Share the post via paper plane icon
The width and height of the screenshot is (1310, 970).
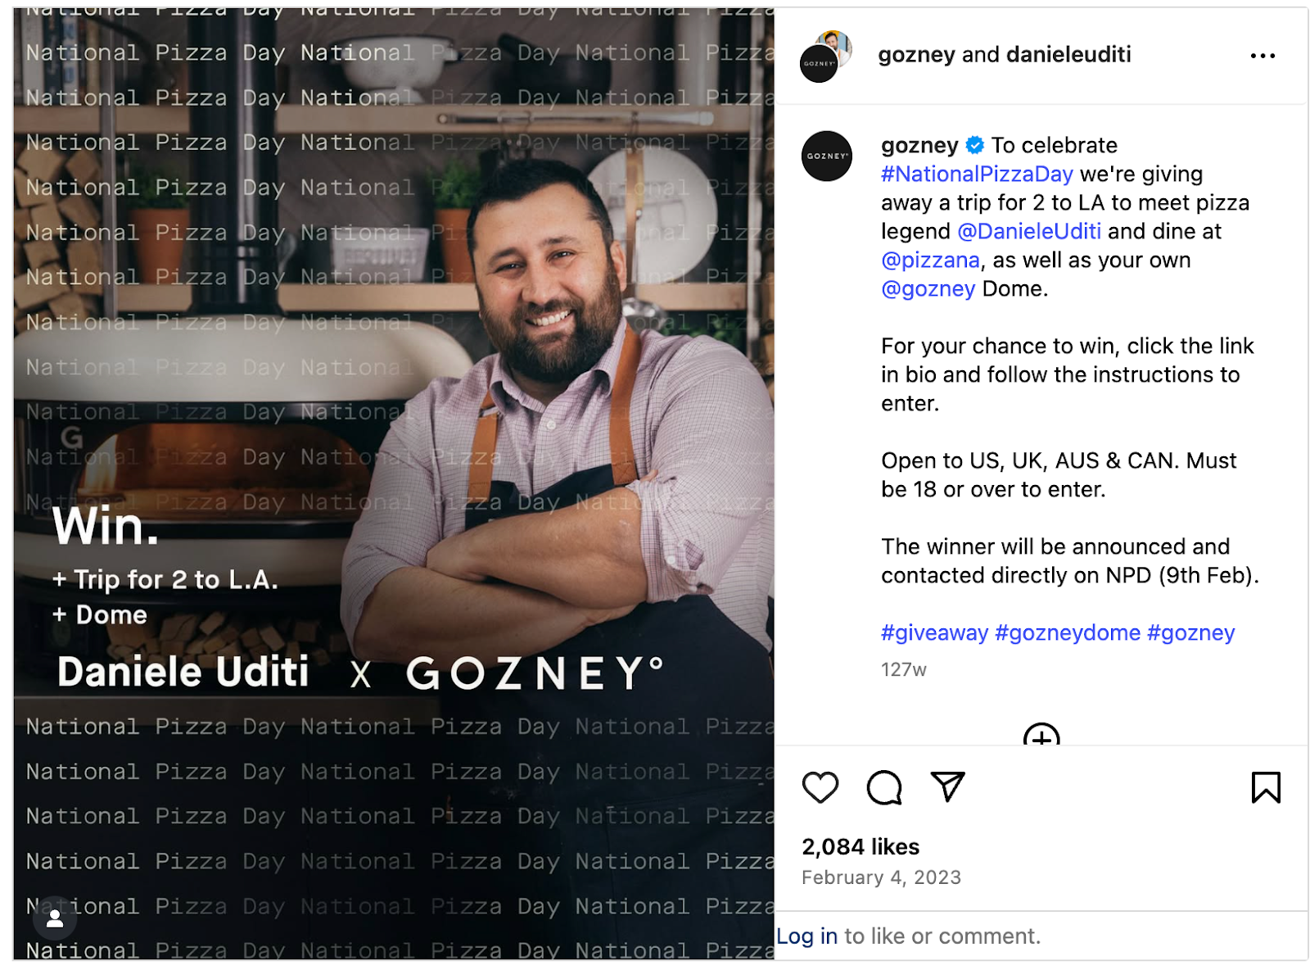[x=947, y=786]
